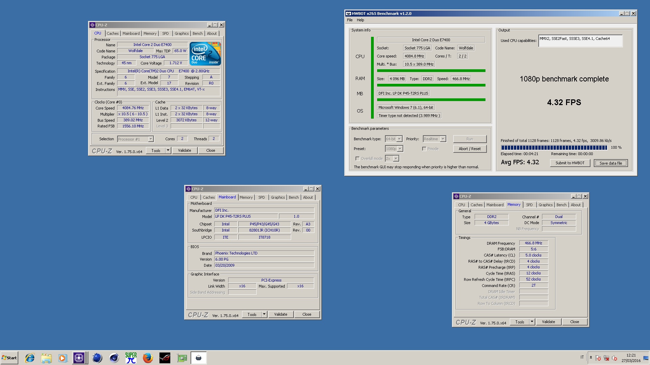The width and height of the screenshot is (650, 365).
Task: Open the green graphics card icon in taskbar
Action: 182,358
